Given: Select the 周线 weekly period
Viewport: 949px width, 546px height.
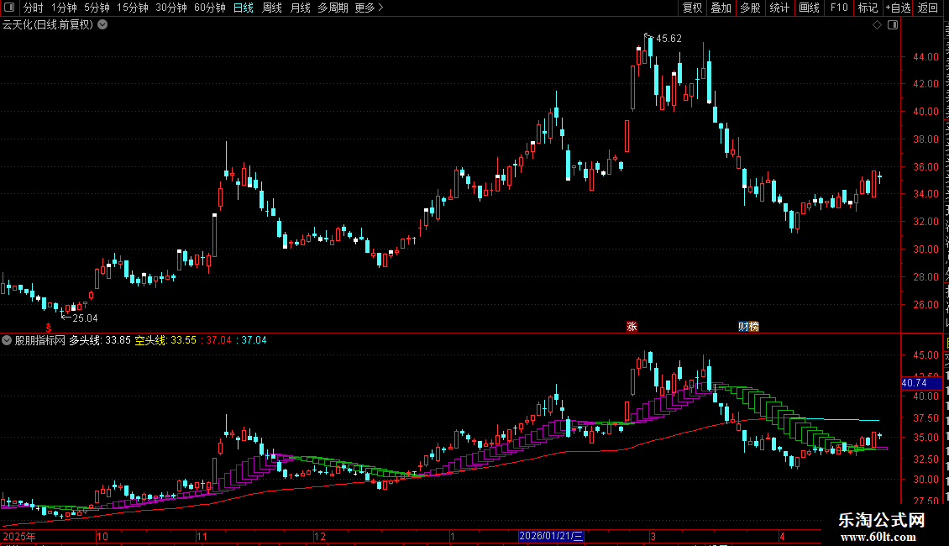Looking at the screenshot, I should tap(272, 8).
